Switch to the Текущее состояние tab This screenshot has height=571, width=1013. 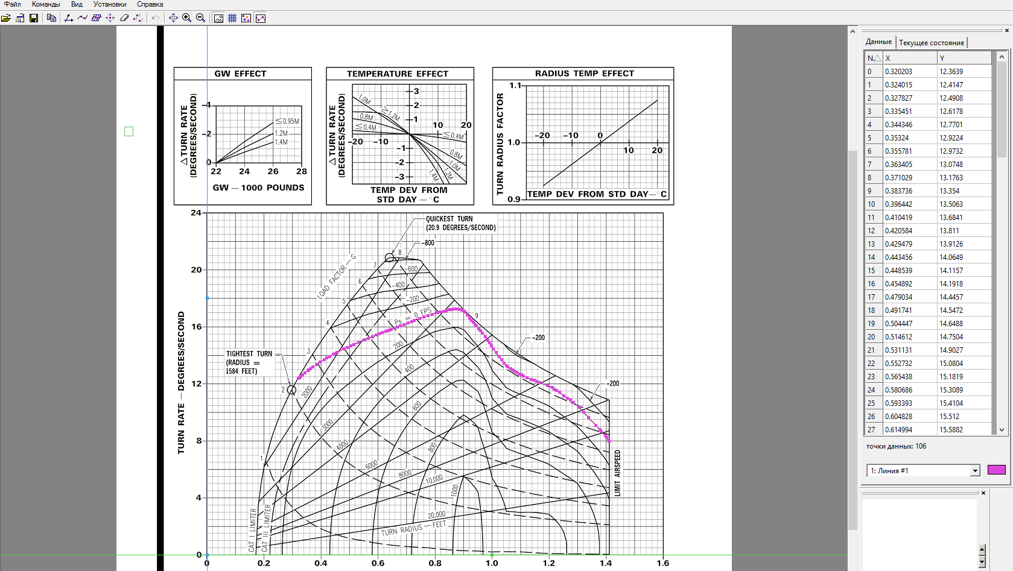click(x=932, y=42)
